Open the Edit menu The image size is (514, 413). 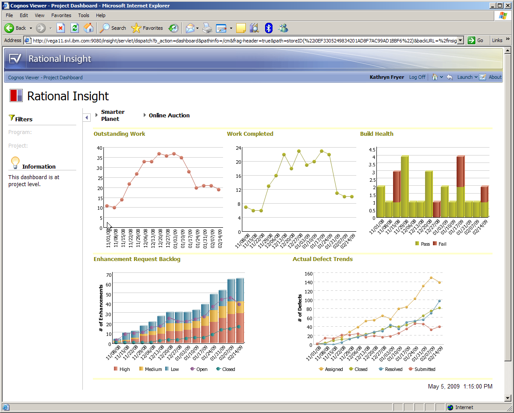click(24, 15)
